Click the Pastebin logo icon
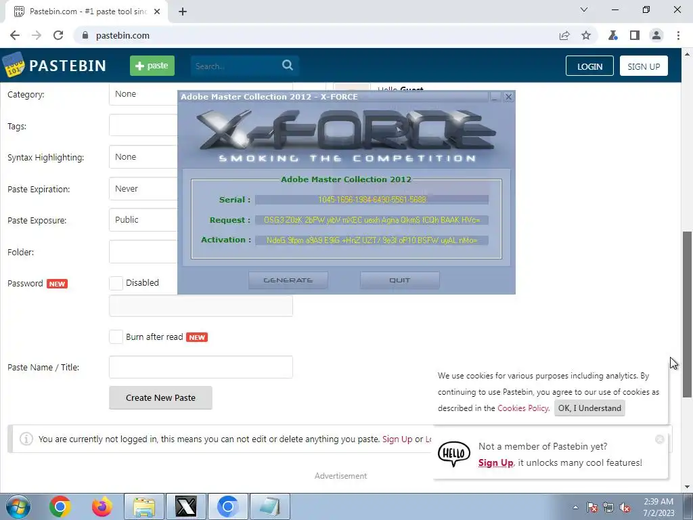The image size is (693, 520). tap(14, 65)
